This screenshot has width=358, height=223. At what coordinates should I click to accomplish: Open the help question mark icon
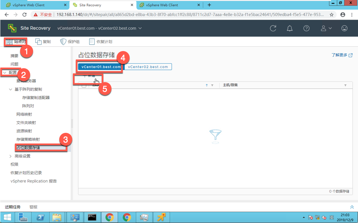pos(306,28)
